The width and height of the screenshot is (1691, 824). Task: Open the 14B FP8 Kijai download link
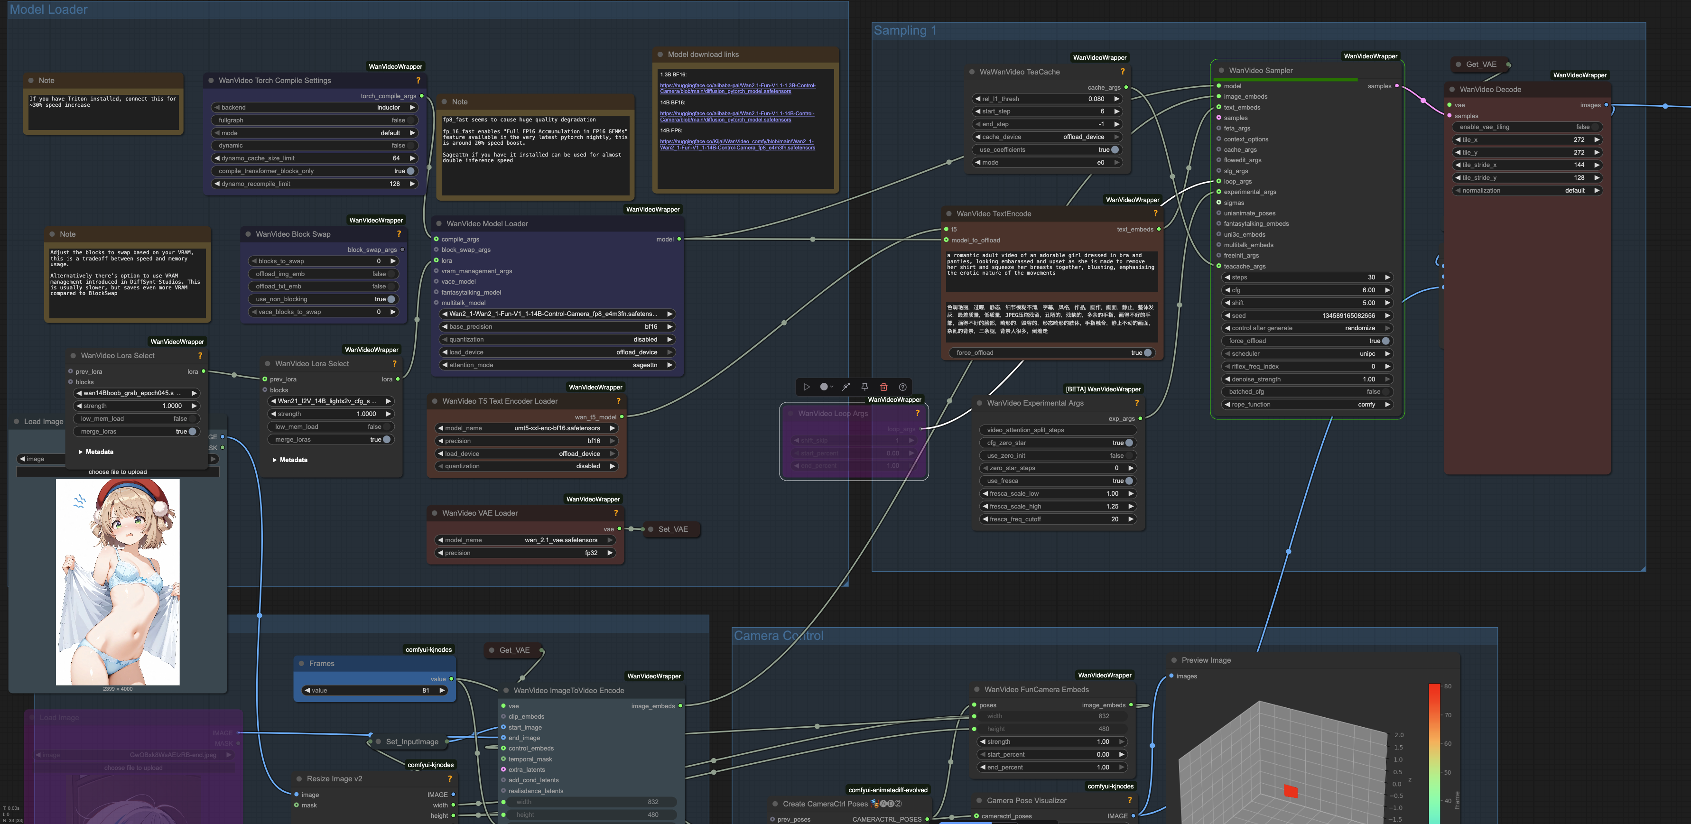[737, 144]
